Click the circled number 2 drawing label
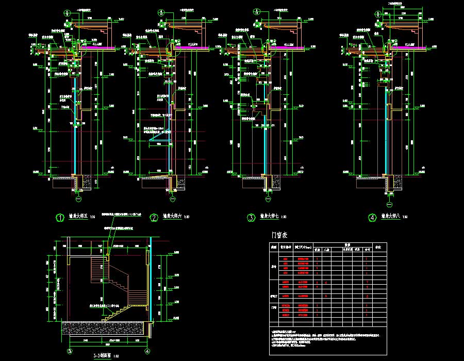 point(153,218)
